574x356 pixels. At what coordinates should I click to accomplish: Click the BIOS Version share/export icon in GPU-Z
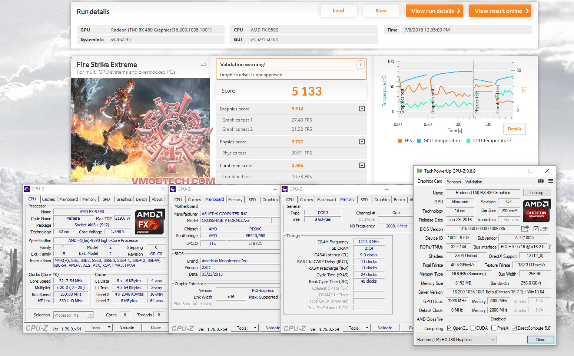[525, 229]
